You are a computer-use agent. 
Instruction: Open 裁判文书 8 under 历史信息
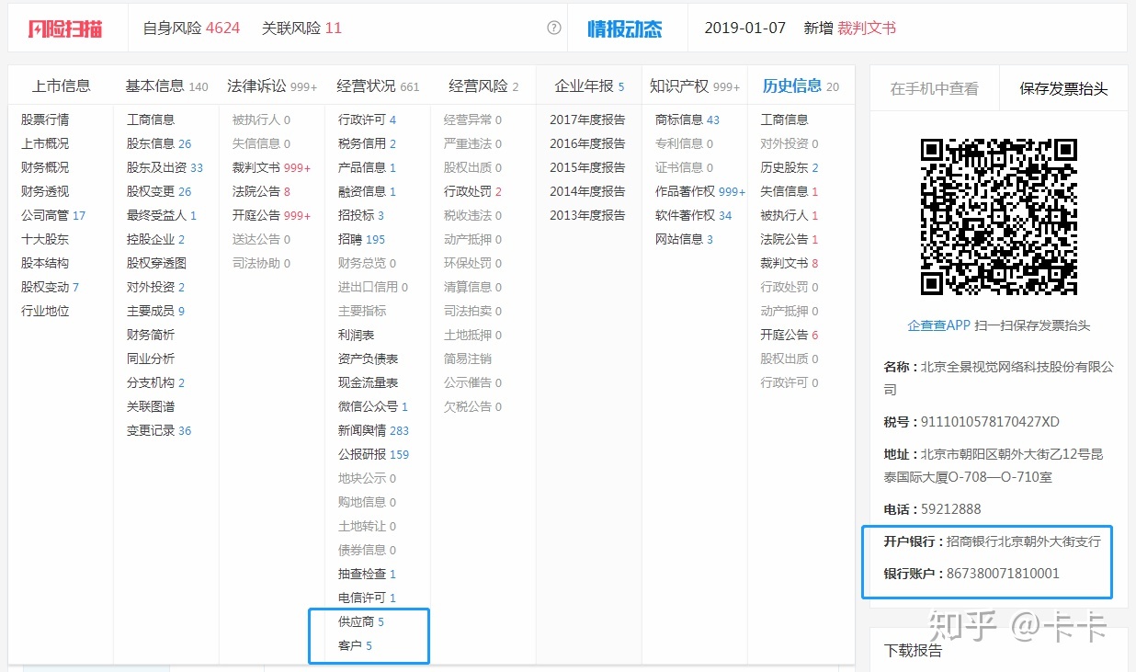pos(790,263)
